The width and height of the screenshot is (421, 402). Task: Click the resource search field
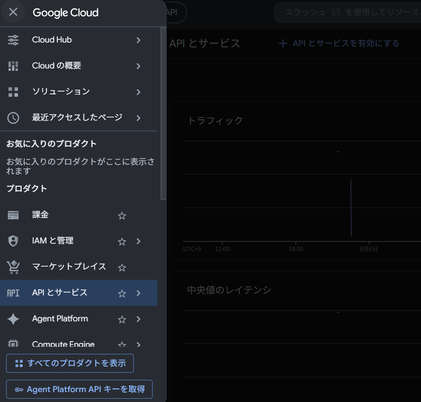click(x=347, y=12)
